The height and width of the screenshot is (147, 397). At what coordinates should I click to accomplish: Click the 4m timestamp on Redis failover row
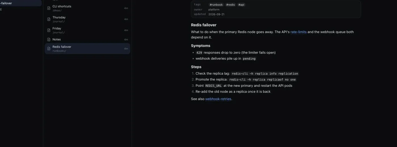126,49
